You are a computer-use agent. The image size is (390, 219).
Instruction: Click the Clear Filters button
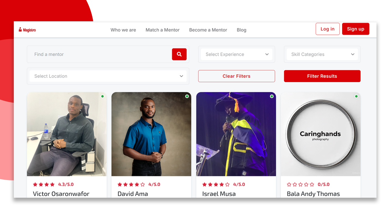coord(236,76)
